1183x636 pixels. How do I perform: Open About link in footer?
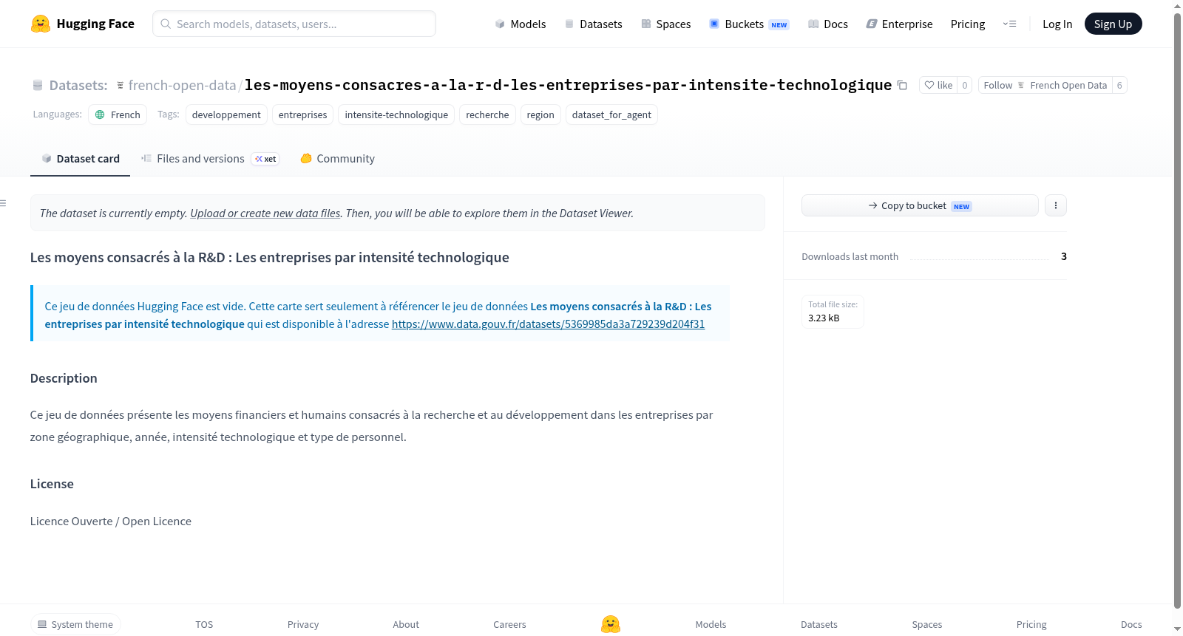pyautogui.click(x=406, y=624)
